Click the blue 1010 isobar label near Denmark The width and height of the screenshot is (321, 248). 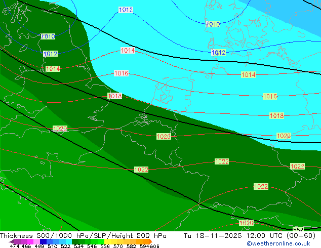213,25
